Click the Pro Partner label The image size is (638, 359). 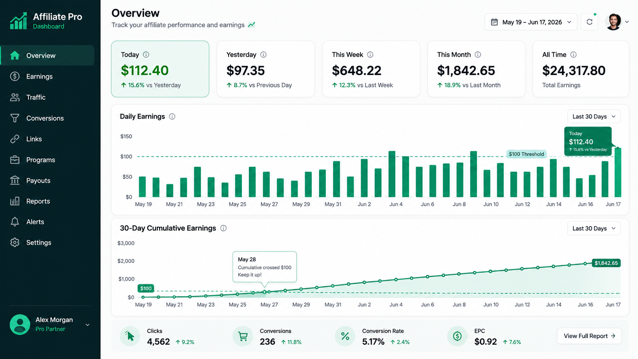coord(50,329)
